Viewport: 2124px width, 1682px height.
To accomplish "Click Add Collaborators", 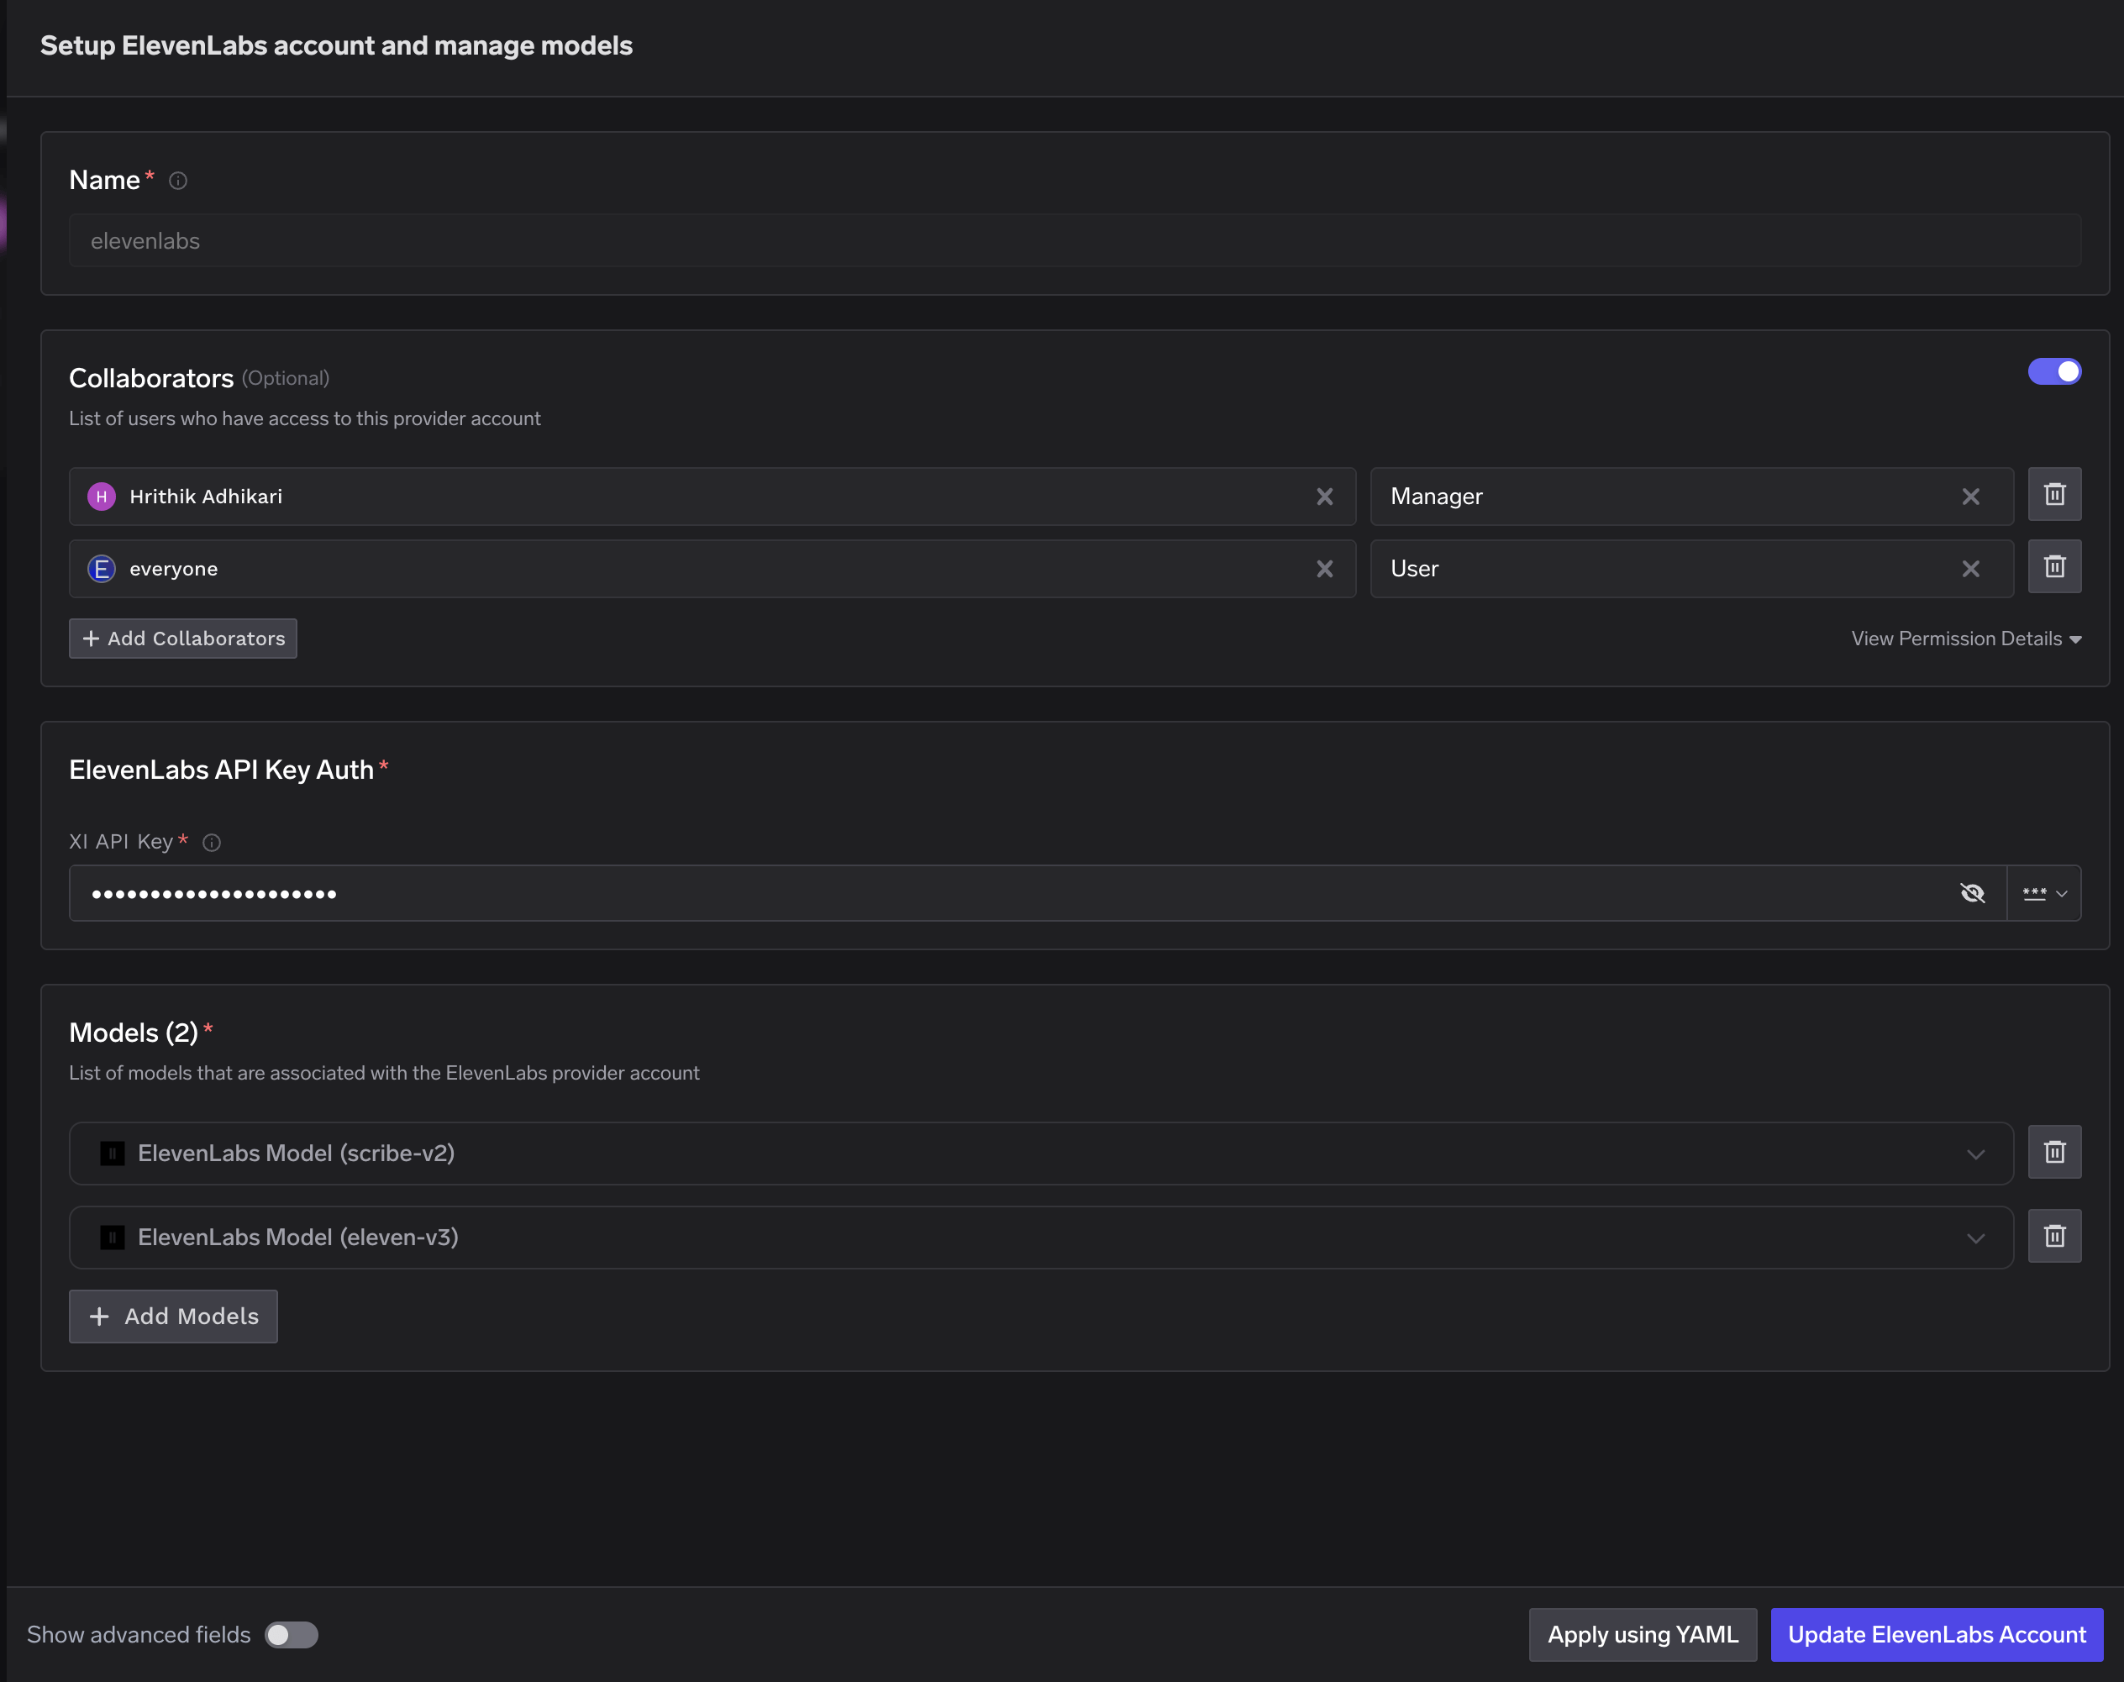I will 182,639.
